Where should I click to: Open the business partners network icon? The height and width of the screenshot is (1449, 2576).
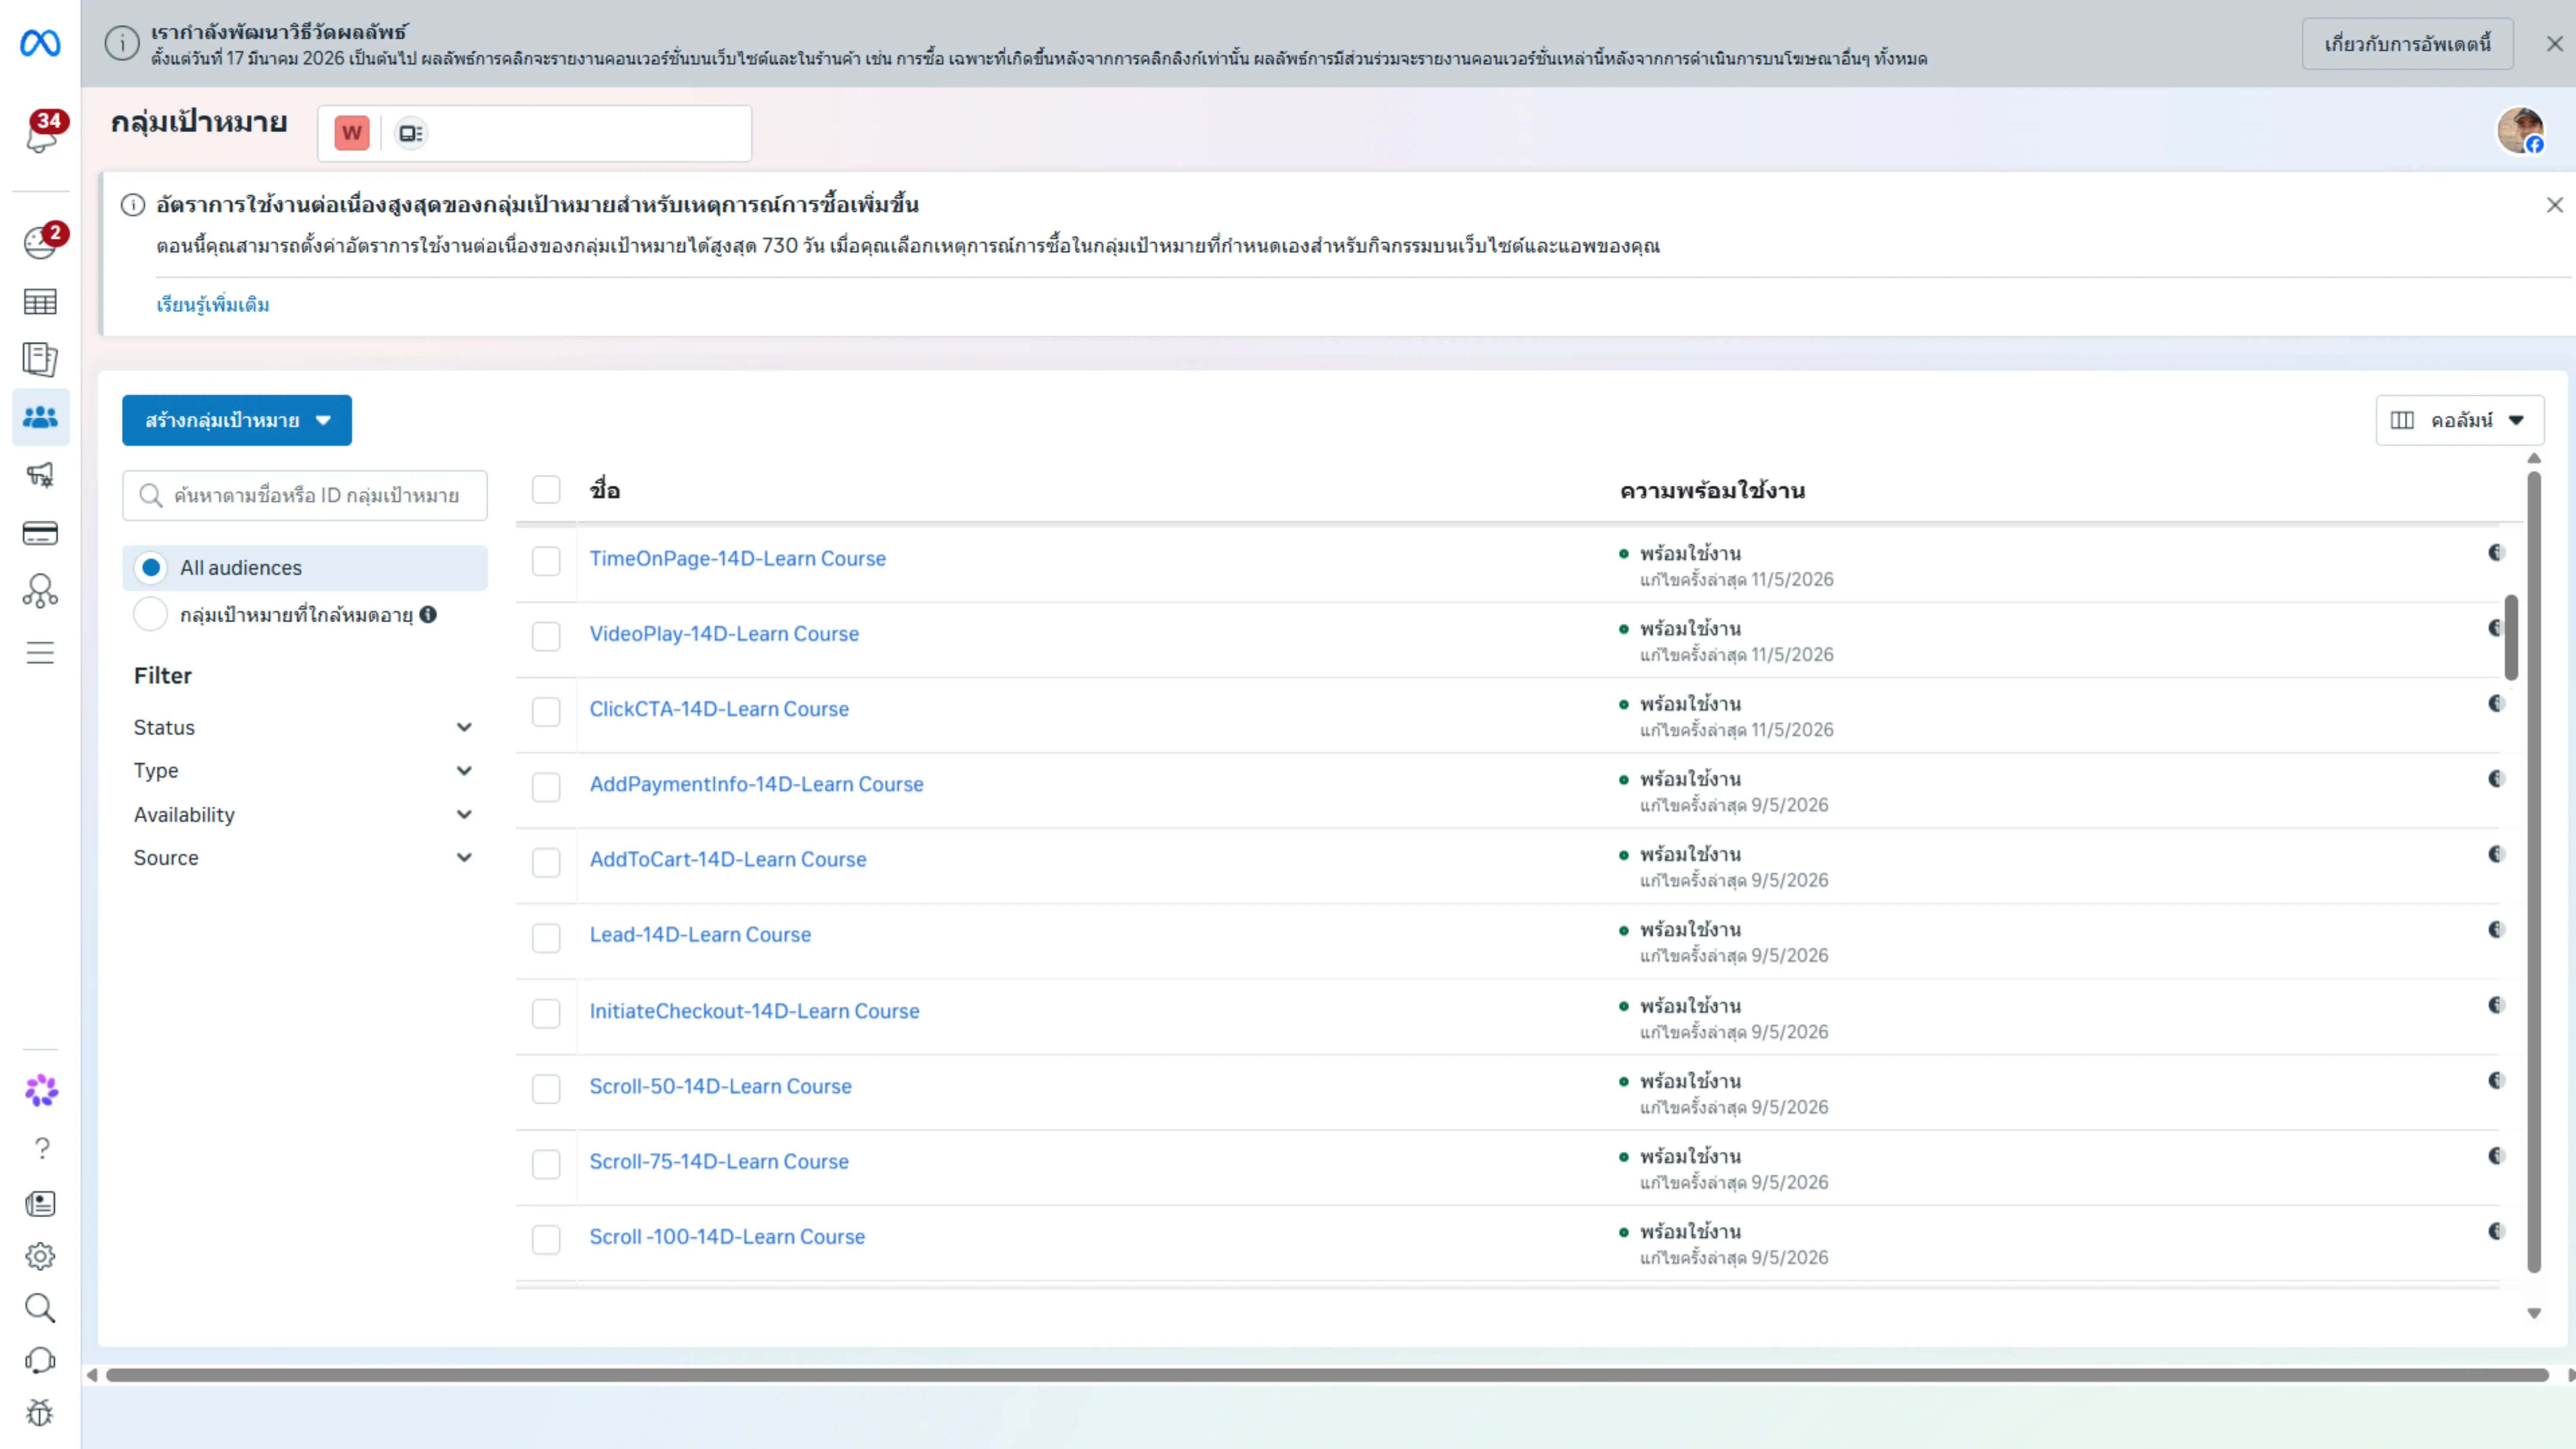click(40, 591)
